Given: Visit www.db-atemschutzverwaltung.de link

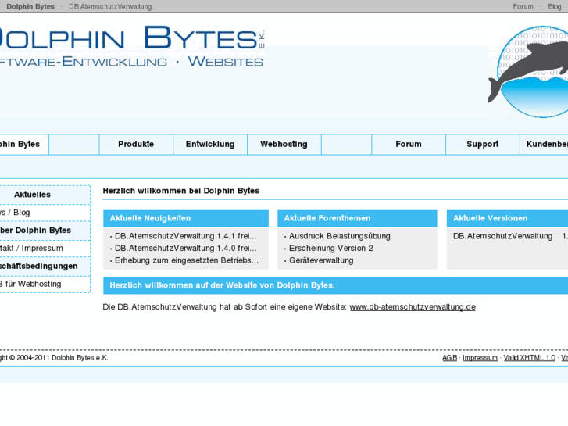Looking at the screenshot, I should click(x=413, y=307).
